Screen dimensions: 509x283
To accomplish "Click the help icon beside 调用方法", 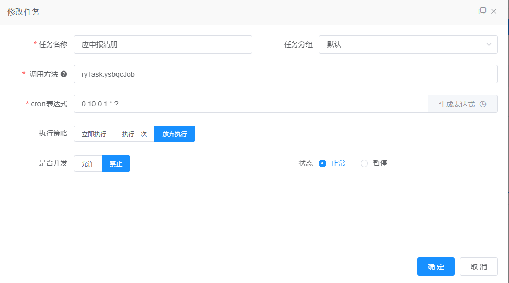I will click(x=64, y=74).
